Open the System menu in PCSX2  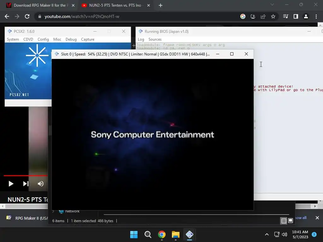tap(13, 39)
